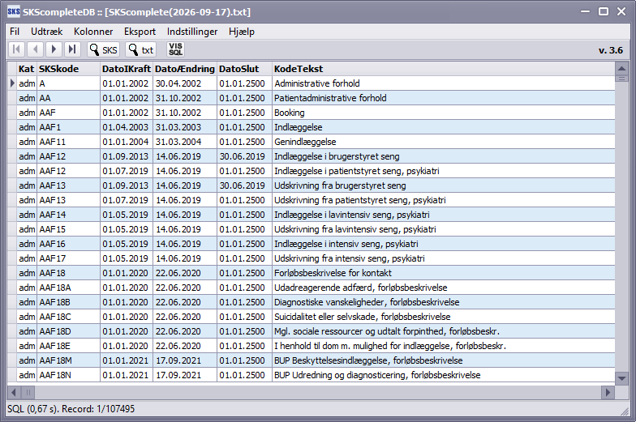Viewport: 636px width, 422px height.
Task: Click vertical scrollbar down arrow
Action: (621, 378)
